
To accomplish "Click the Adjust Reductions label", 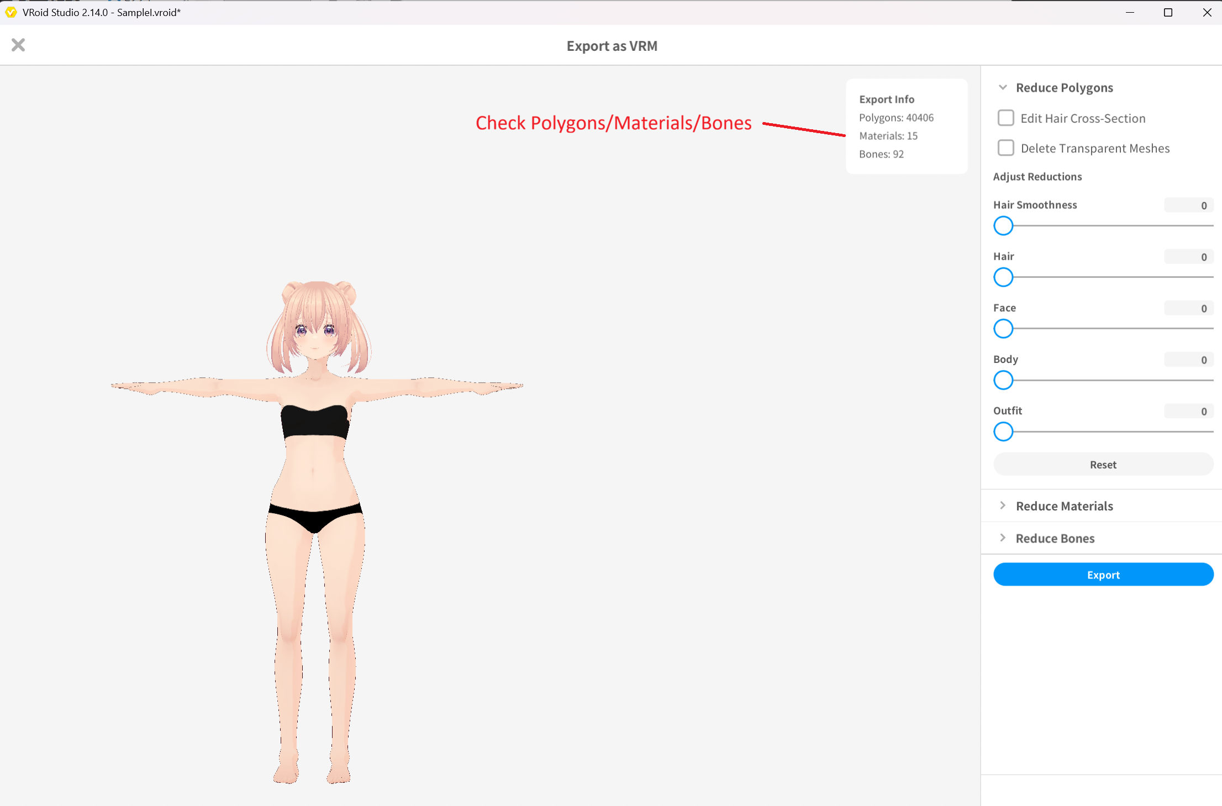I will (x=1037, y=176).
